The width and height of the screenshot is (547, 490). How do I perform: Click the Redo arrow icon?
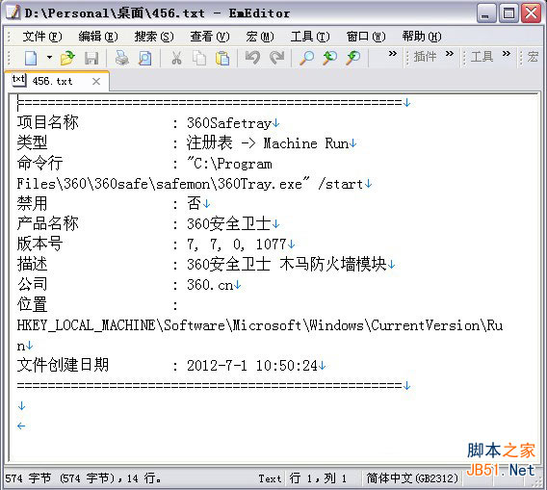[x=277, y=58]
